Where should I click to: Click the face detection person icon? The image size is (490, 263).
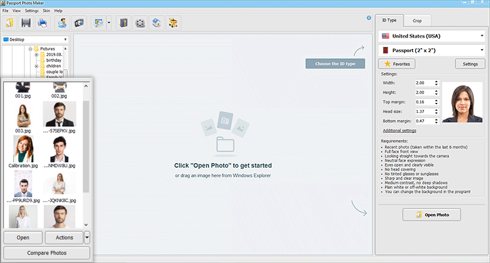[62, 23]
